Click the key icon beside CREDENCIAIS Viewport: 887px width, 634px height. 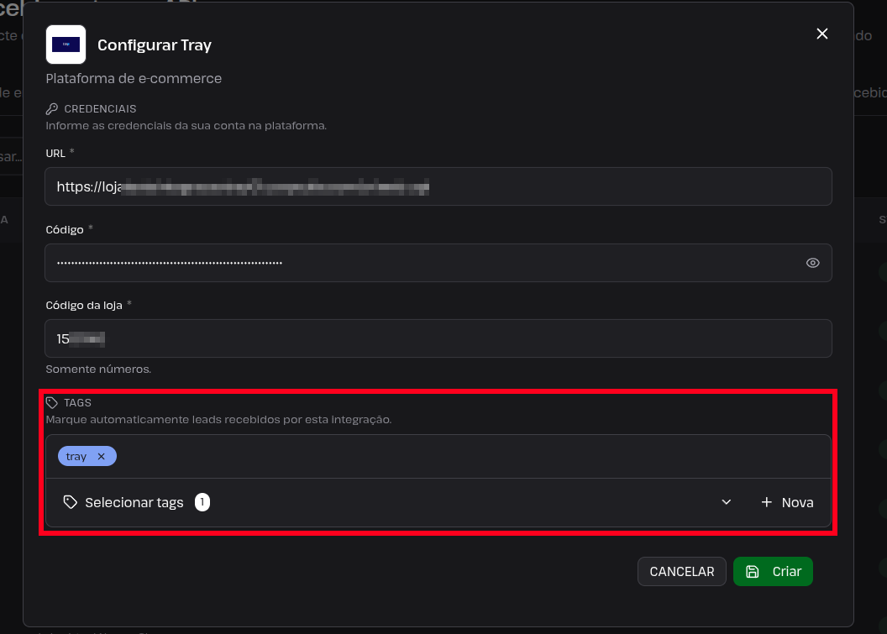click(x=52, y=108)
